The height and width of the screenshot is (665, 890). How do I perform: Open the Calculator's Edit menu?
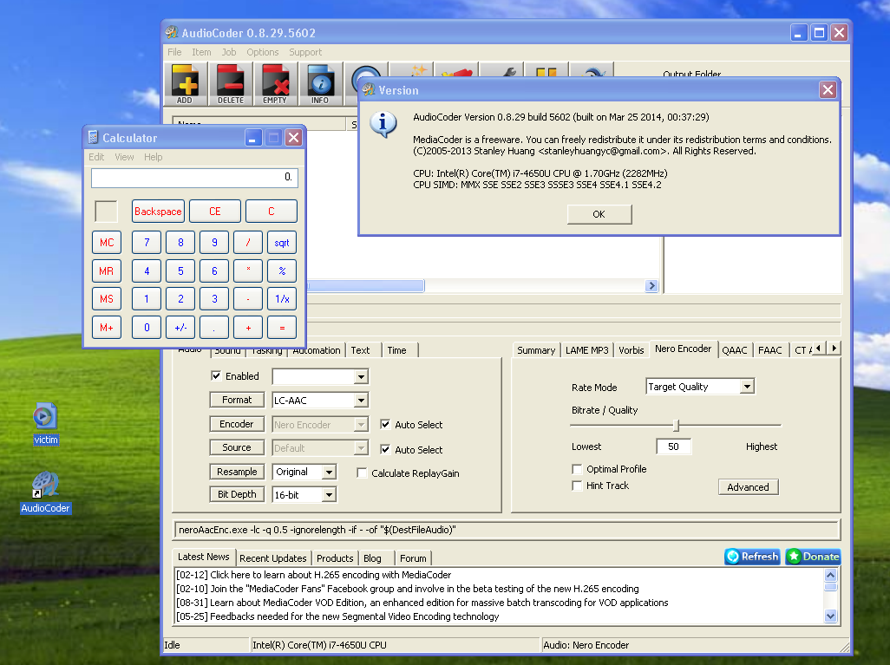coord(96,157)
